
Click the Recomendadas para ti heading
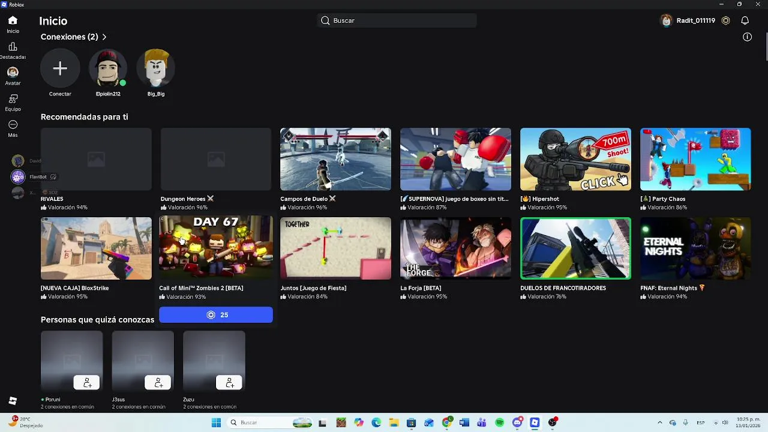[x=85, y=117]
